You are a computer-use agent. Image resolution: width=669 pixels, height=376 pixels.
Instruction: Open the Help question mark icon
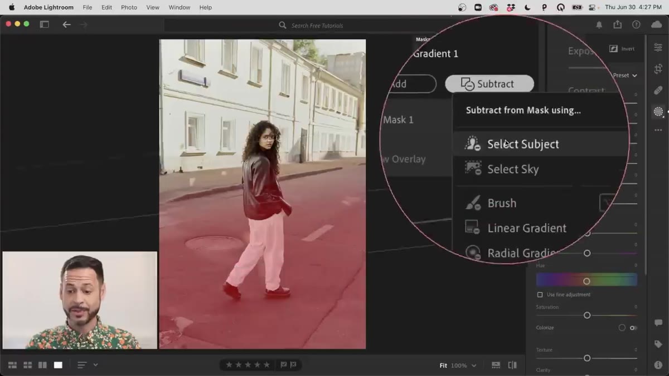636,24
